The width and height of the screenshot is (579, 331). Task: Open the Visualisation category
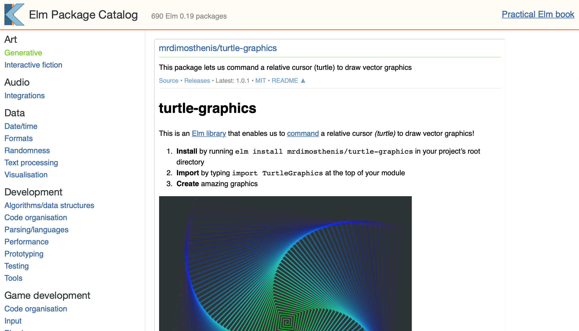click(26, 175)
